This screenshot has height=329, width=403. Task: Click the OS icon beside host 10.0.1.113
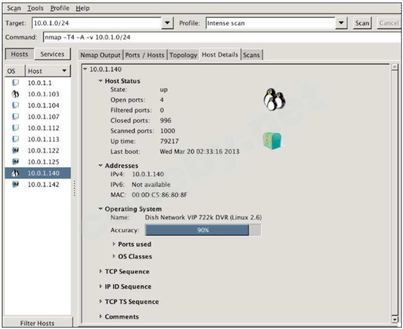tap(15, 139)
